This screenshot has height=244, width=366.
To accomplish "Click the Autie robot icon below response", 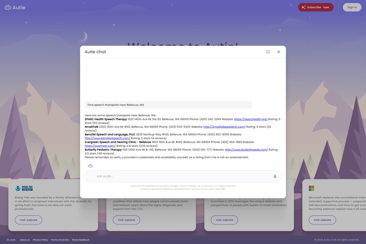I will (x=90, y=166).
